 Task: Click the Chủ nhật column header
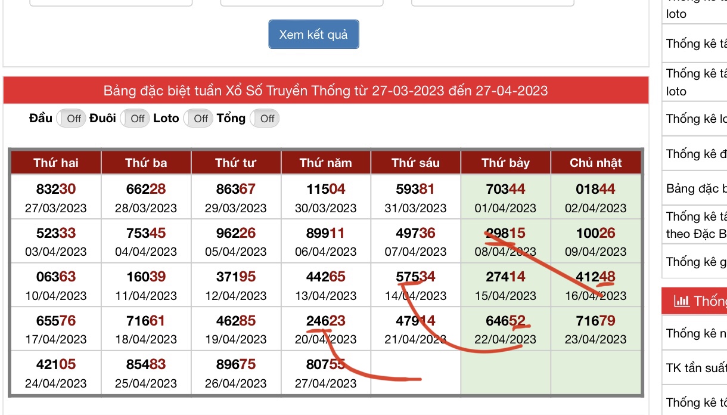(x=595, y=163)
